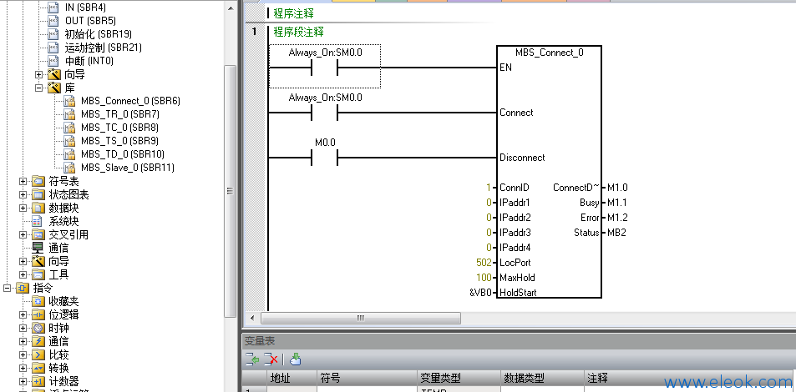Click the 数据类型 column header

(542, 379)
